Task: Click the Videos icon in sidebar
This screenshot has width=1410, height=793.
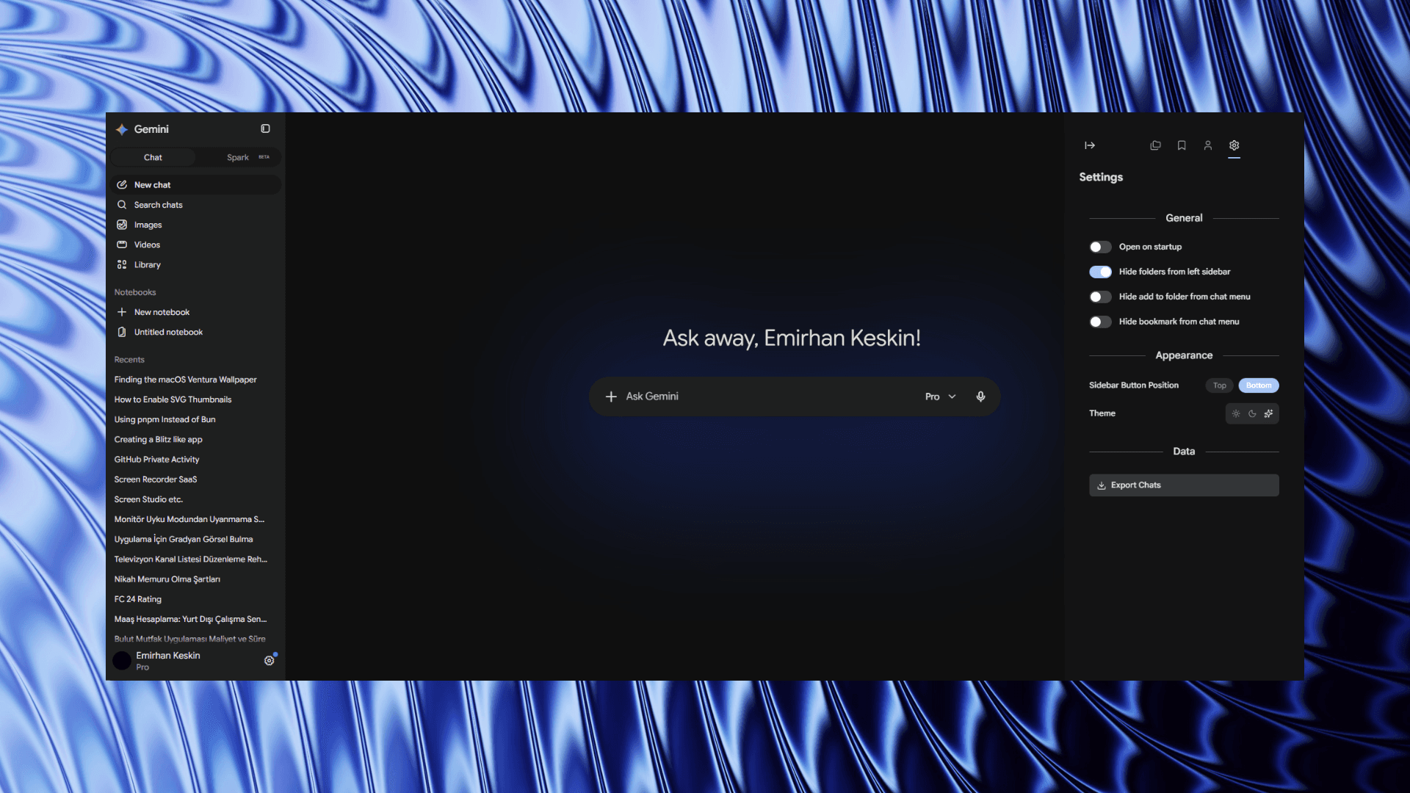Action: click(x=122, y=245)
